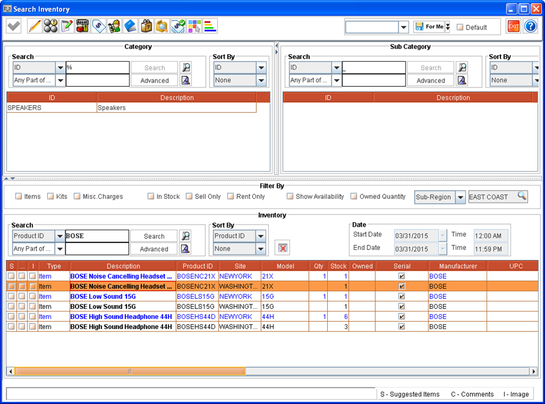Image resolution: width=545 pixels, height=404 pixels.
Task: Click horizontal scrollbar right arrow
Action: (x=534, y=371)
